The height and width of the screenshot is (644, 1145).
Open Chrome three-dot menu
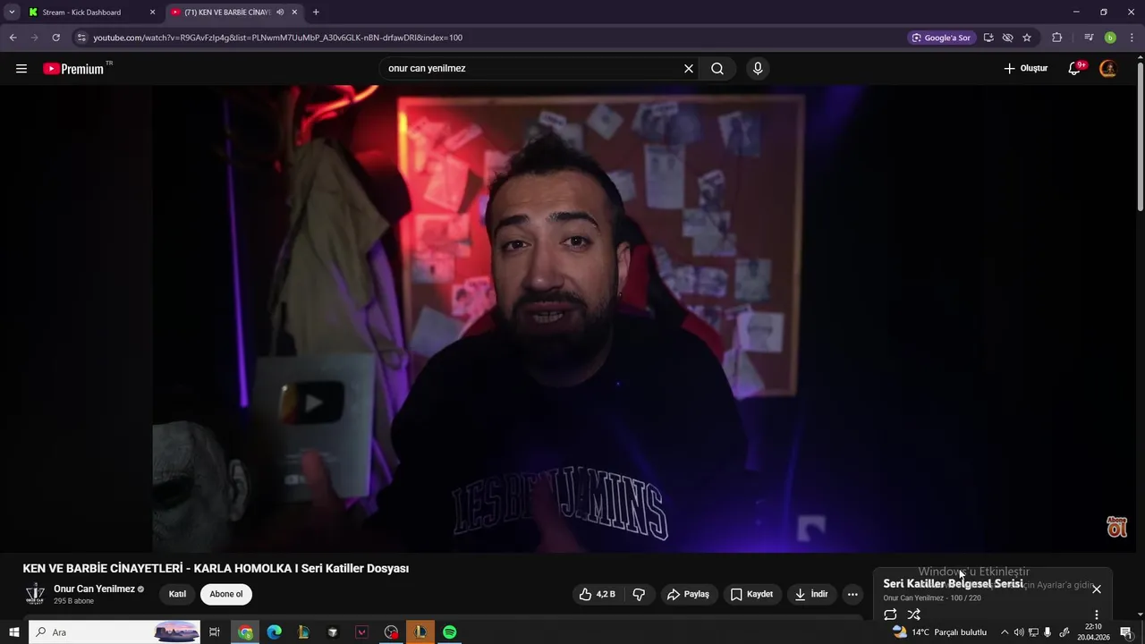(1132, 38)
